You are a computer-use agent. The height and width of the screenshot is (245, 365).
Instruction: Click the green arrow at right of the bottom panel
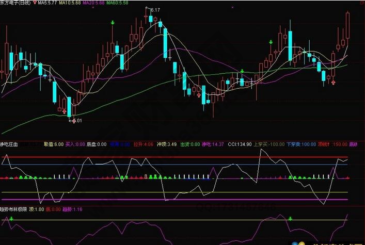click(290, 219)
